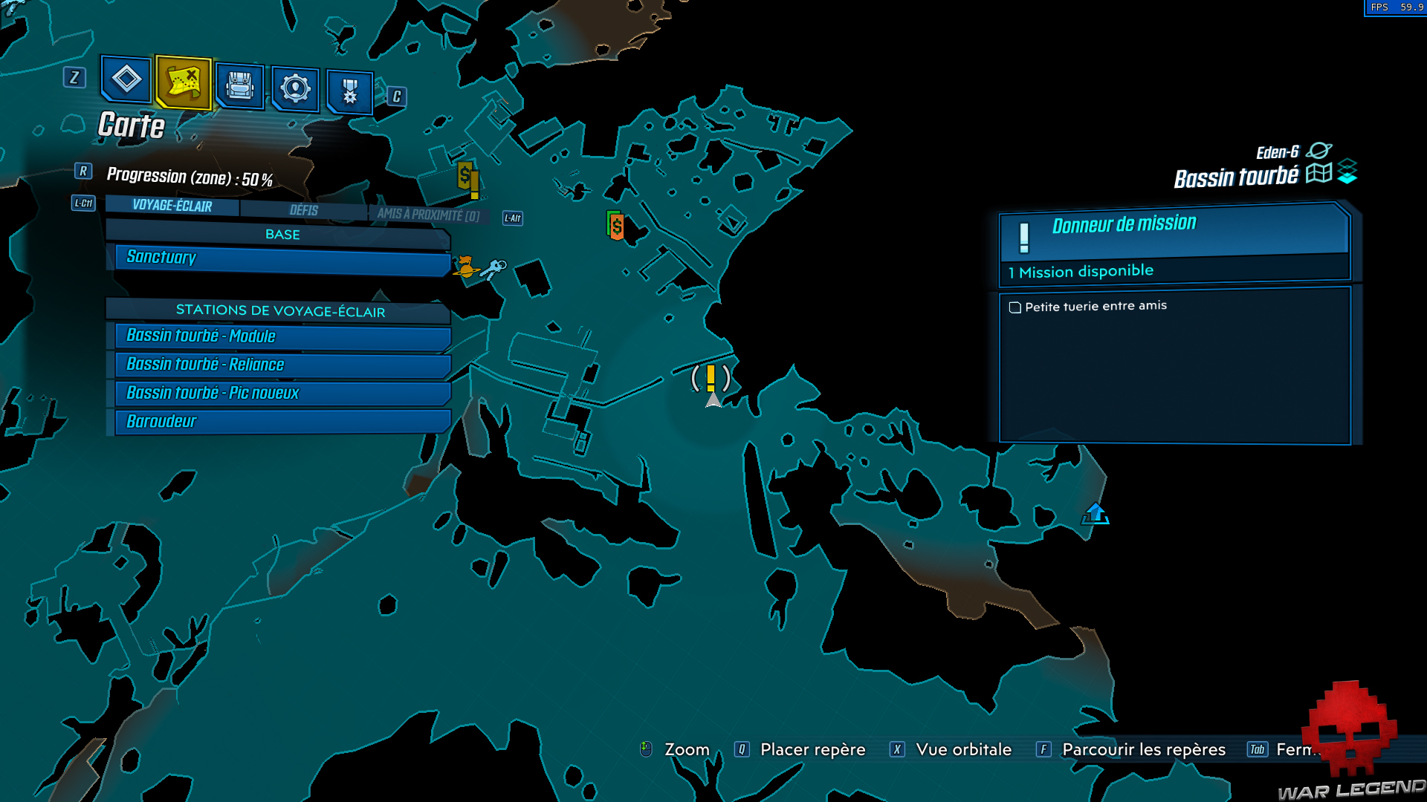Viewport: 1427px width, 802px height.
Task: Click the Vue orbitale prompt
Action: (x=962, y=749)
